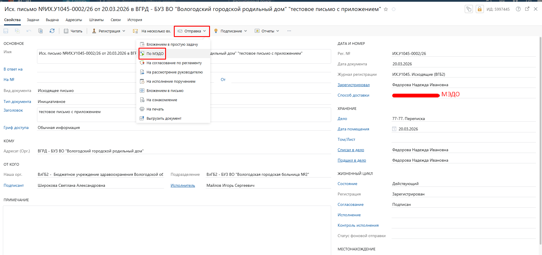Click the orange lock icon
The width and height of the screenshot is (542, 255).
pyautogui.click(x=480, y=9)
